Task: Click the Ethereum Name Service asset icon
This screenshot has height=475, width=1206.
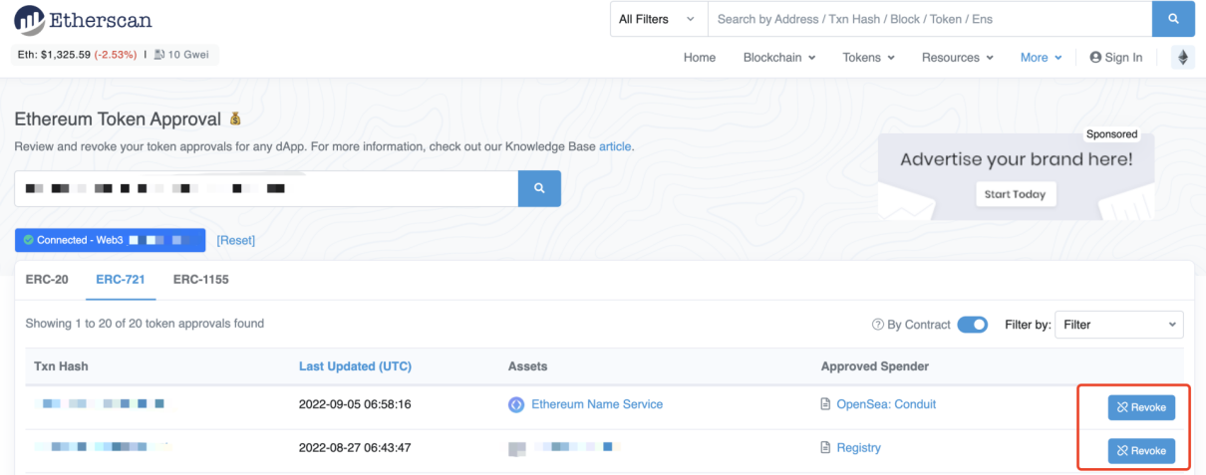Action: tap(516, 404)
